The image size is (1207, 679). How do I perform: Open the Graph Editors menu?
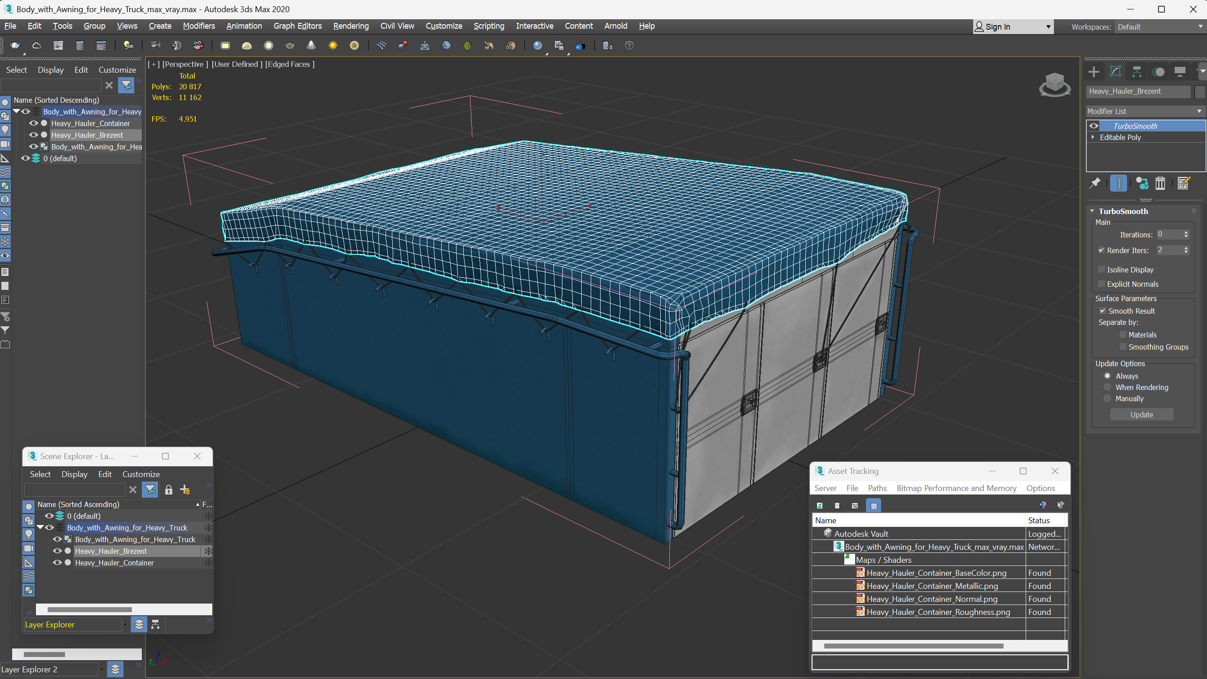point(298,26)
